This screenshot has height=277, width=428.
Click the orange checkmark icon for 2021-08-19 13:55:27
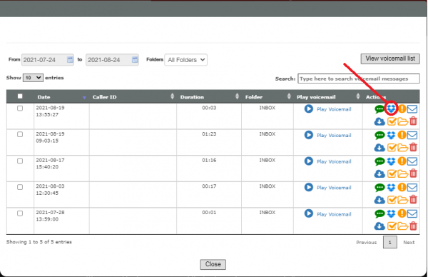tap(392, 121)
